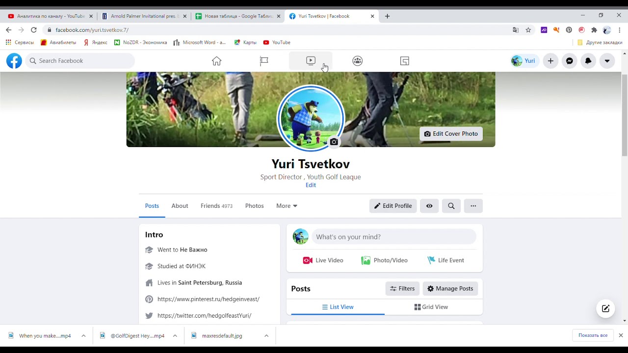
Task: Open the Pages flag icon
Action: [x=264, y=61]
